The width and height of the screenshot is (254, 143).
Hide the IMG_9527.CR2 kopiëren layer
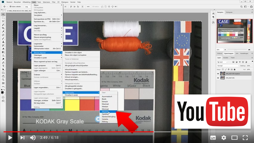tap(218, 74)
